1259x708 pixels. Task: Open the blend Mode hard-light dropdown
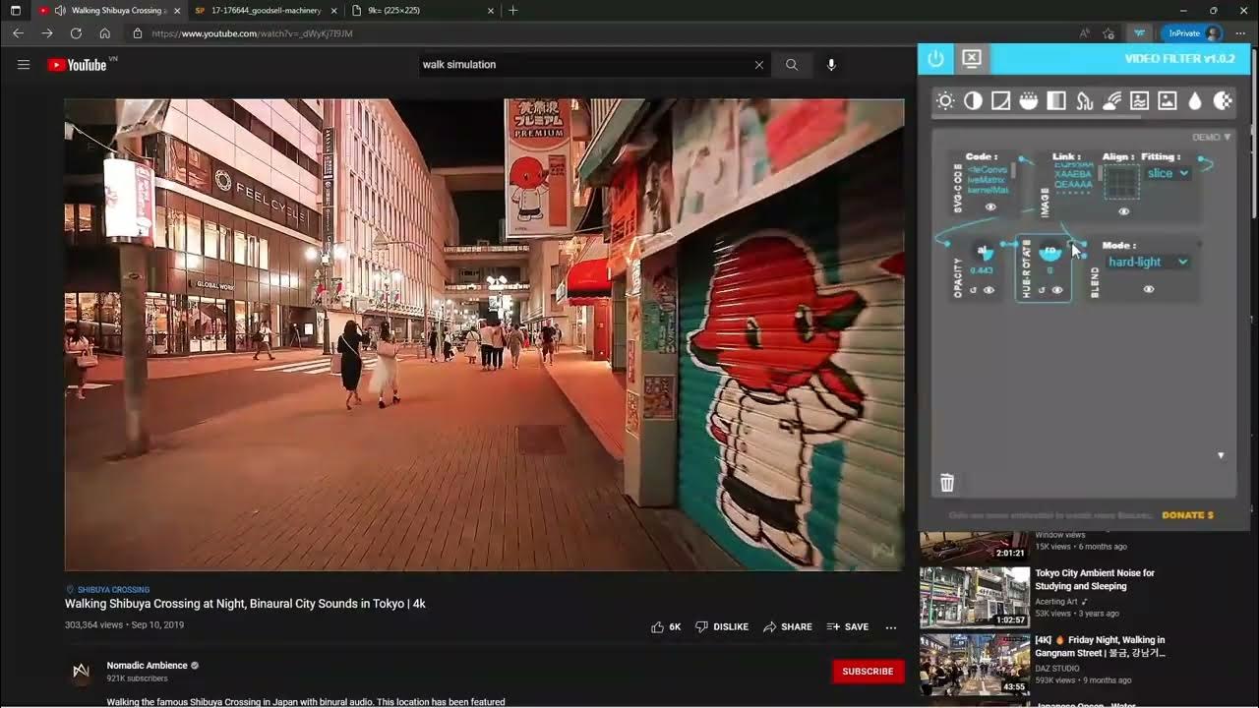[x=1148, y=262]
